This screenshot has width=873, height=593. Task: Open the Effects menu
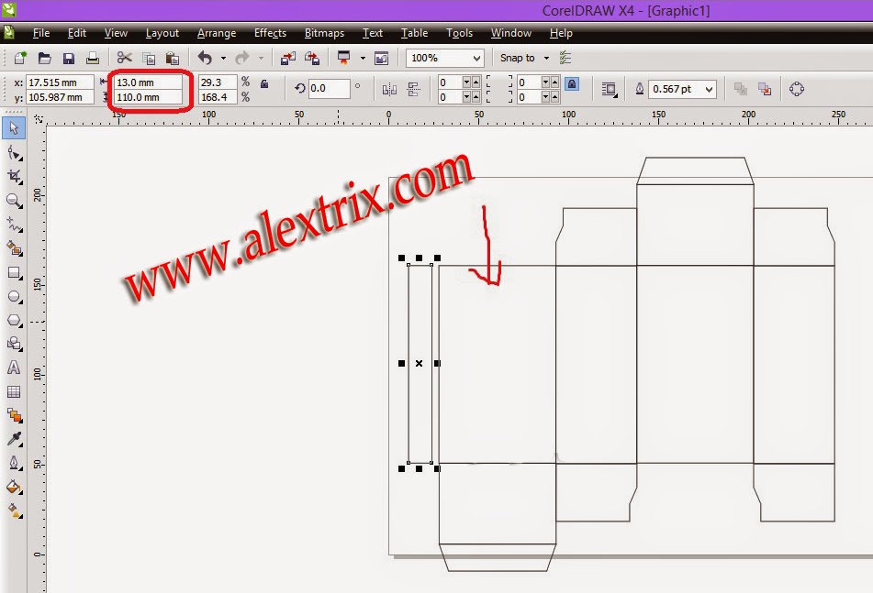[x=270, y=33]
